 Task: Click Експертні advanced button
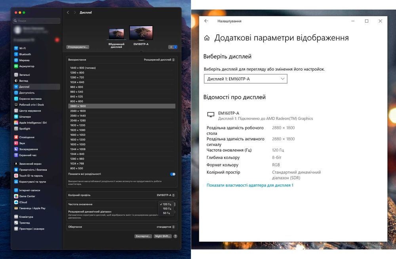pos(143,236)
